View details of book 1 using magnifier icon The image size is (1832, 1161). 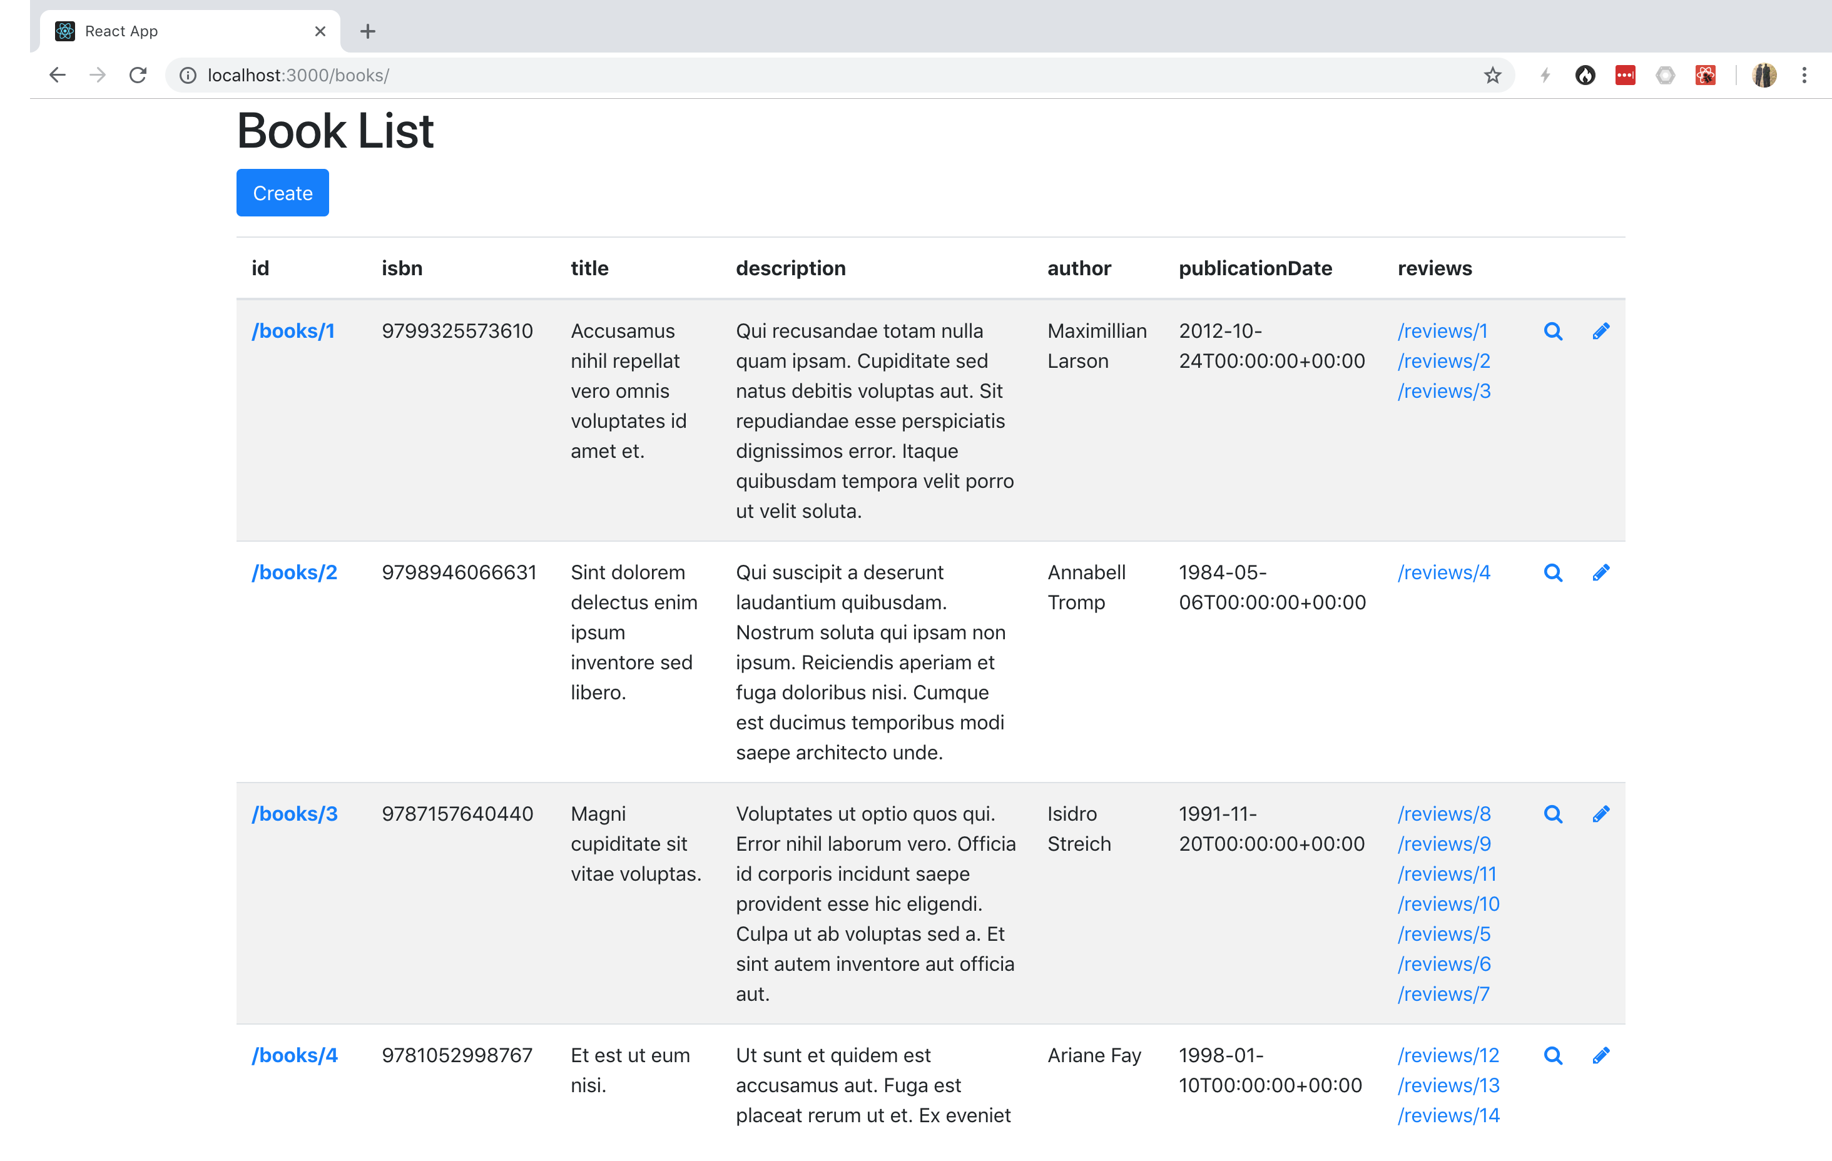(1554, 331)
